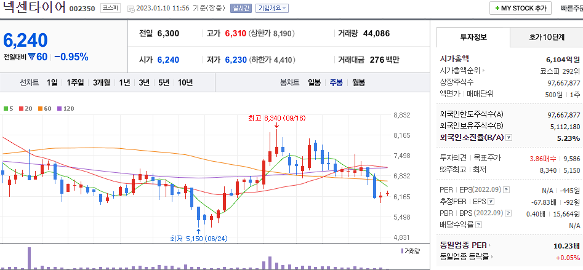Screen dimensions: 583x270
Task: Select the 3개월 line chart period
Action: pyautogui.click(x=102, y=82)
